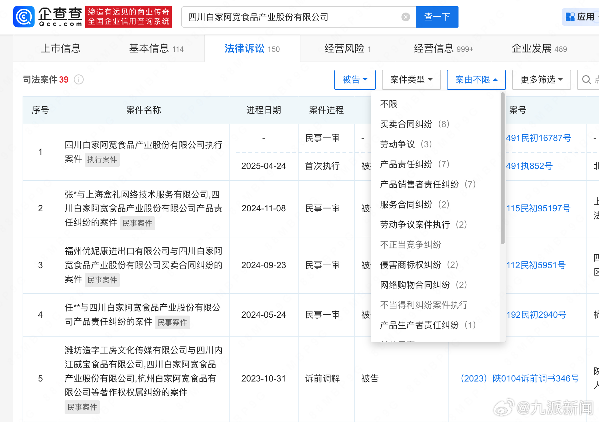Viewport: 599px width, 422px height.
Task: Click the 案件进程 column header
Action: coord(326,110)
